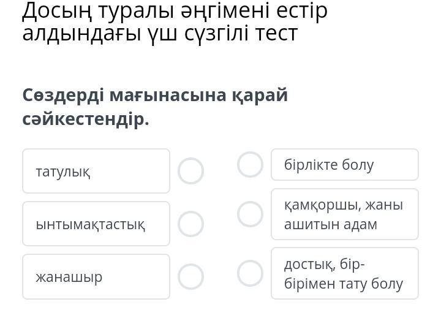Choose the circle beside бірлікте болу
441x326 pixels.
[250, 165]
